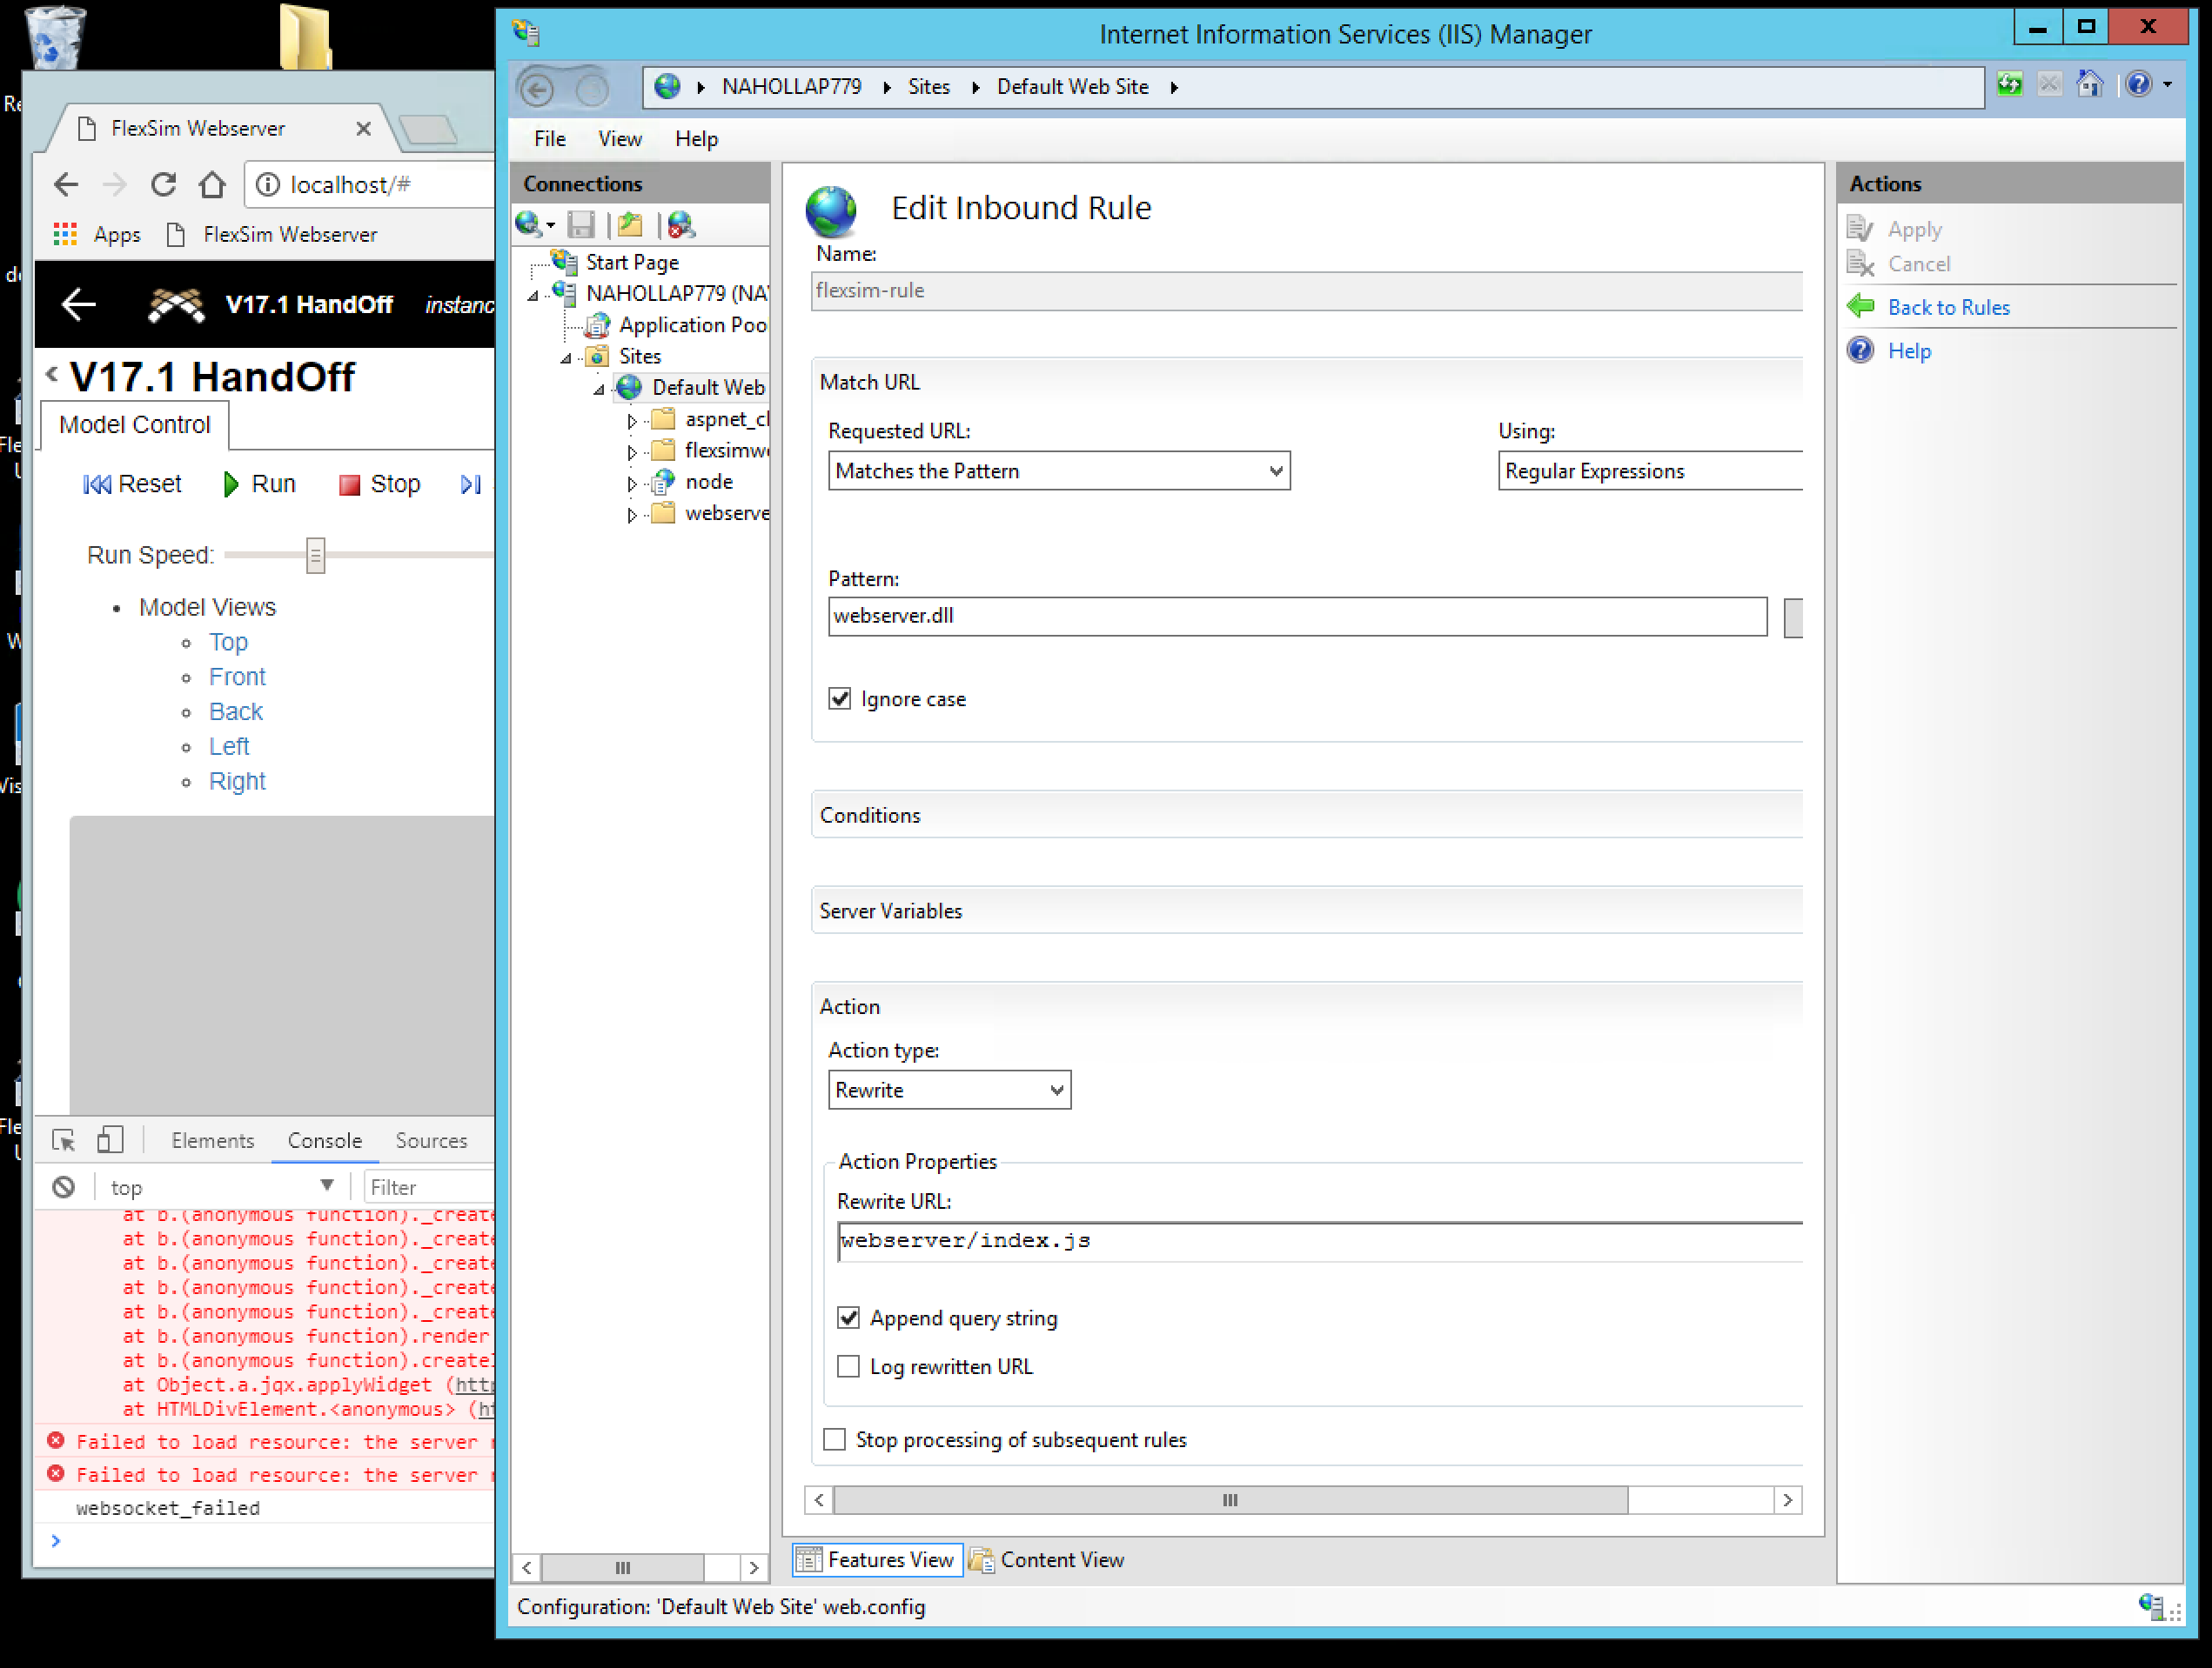Open the Requested URL dropdown
Image resolution: width=2212 pixels, height=1668 pixels.
1058,470
